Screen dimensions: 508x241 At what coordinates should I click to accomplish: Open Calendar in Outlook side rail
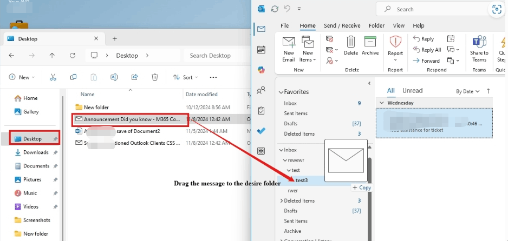pyautogui.click(x=261, y=49)
